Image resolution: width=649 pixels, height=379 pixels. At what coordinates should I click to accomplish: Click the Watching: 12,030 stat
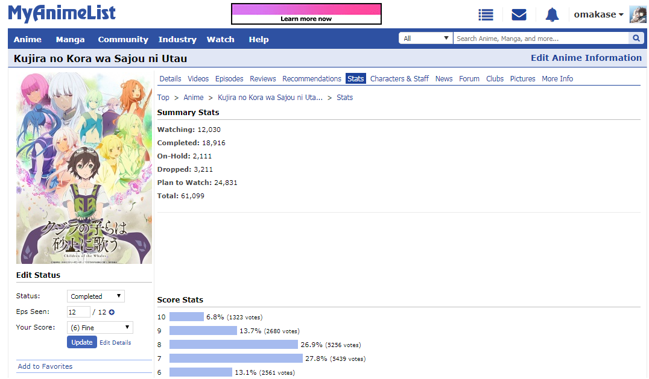click(x=189, y=130)
